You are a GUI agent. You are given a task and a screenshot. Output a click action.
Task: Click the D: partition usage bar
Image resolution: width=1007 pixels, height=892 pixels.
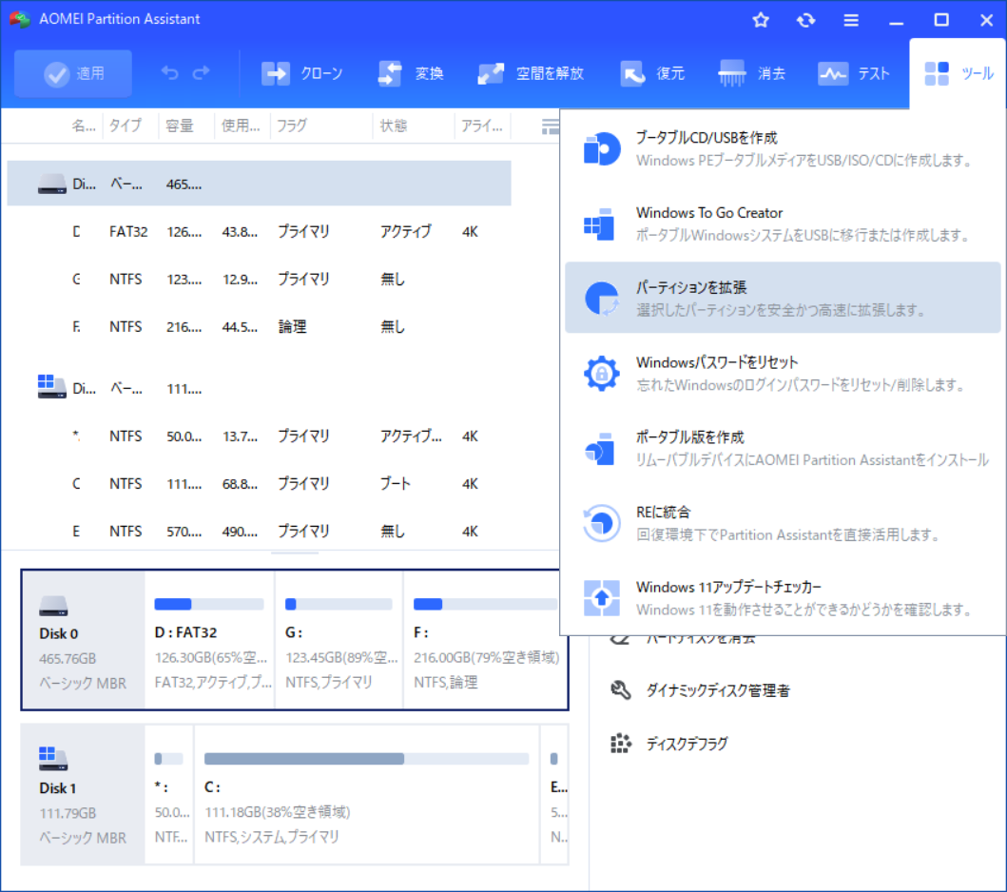209,604
